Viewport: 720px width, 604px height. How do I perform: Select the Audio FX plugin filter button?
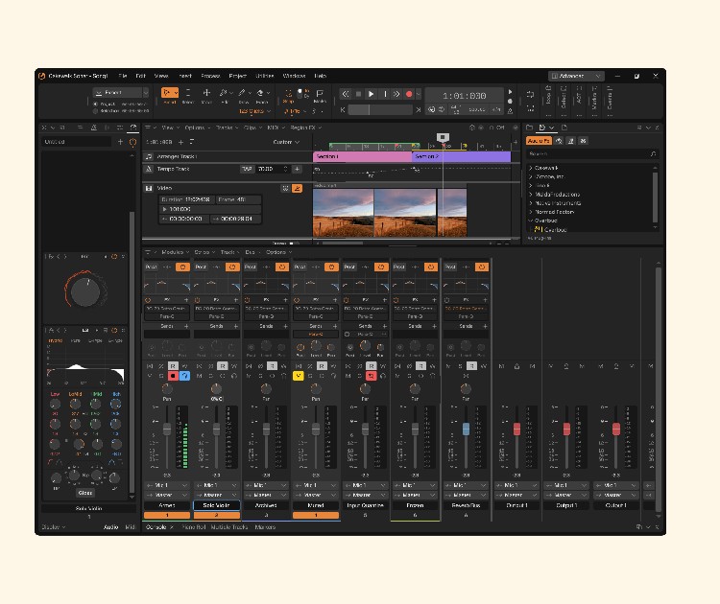539,141
